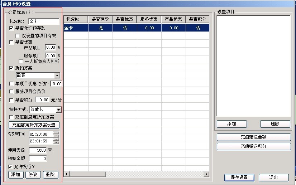Decrease the 23:01:59 time with down arrow
This screenshot has height=185, width=296.
(56, 142)
